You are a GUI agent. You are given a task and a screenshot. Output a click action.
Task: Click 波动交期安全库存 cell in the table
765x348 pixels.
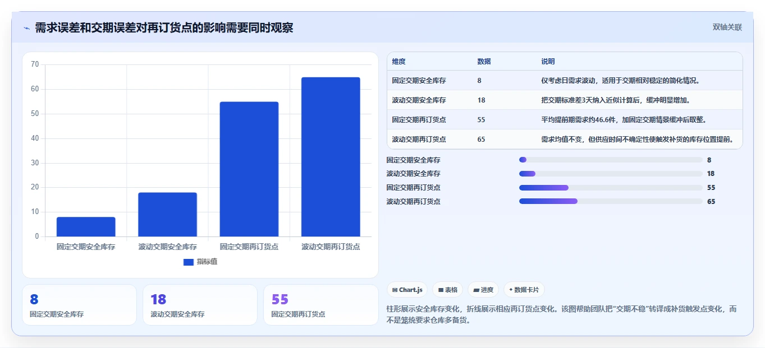point(419,100)
